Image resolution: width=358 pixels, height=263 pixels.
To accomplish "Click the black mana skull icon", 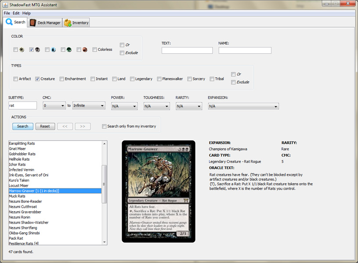I will (37, 50).
